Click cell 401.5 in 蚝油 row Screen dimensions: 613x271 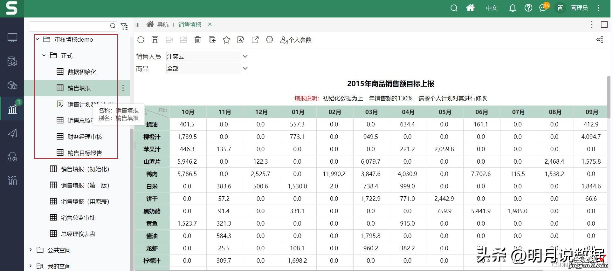[187, 124]
